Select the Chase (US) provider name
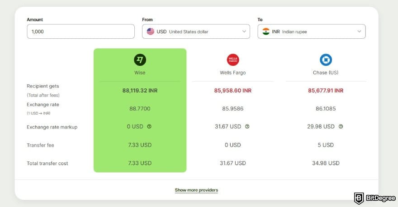 tap(326, 72)
